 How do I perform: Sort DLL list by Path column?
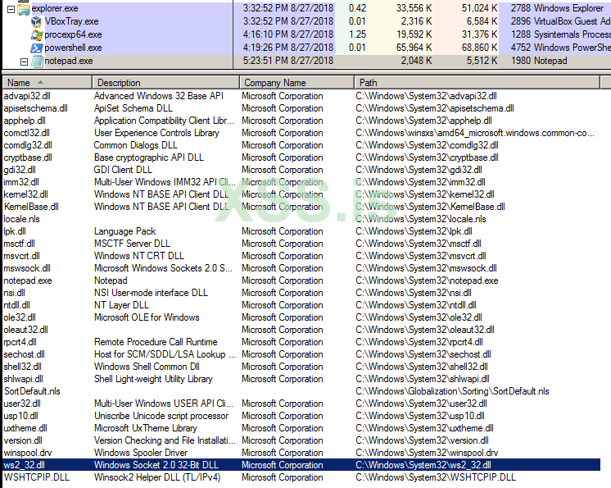477,83
